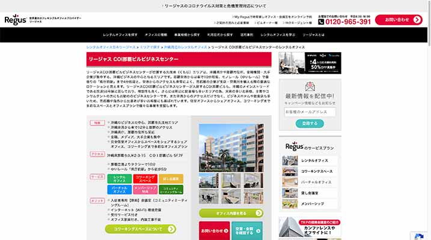
Task: Open the 仲介エージェント様 link
Action: pyautogui.click(x=297, y=23)
